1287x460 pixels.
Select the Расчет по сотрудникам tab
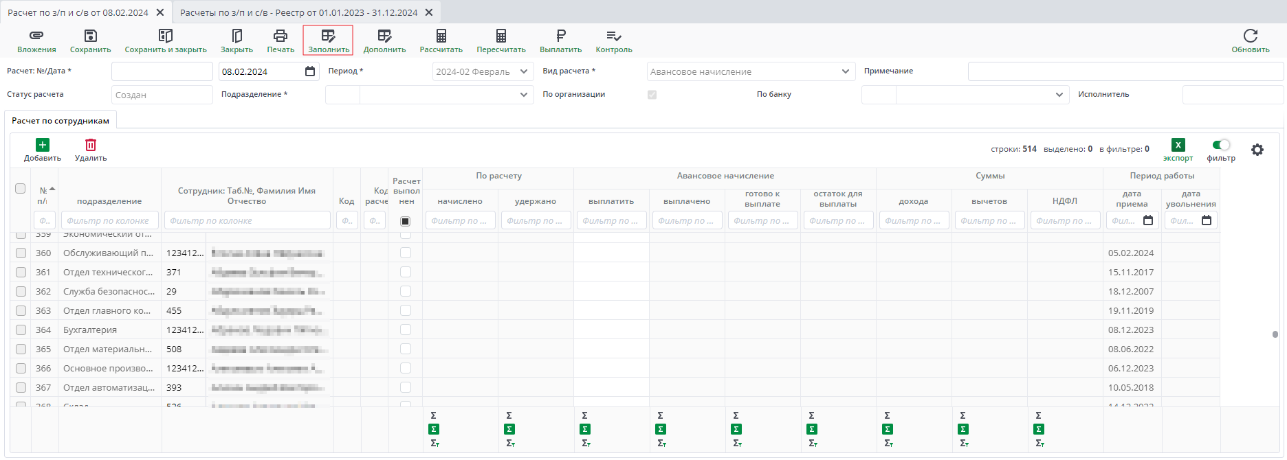60,121
